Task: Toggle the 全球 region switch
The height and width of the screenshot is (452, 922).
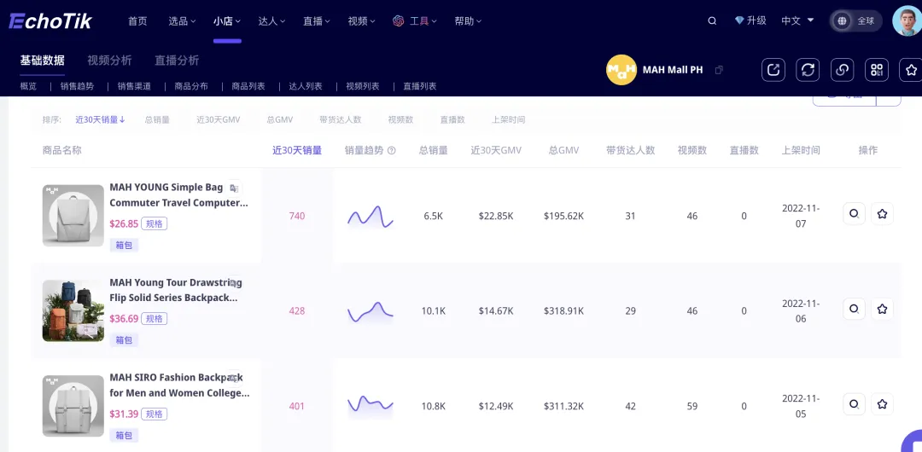Action: point(856,20)
